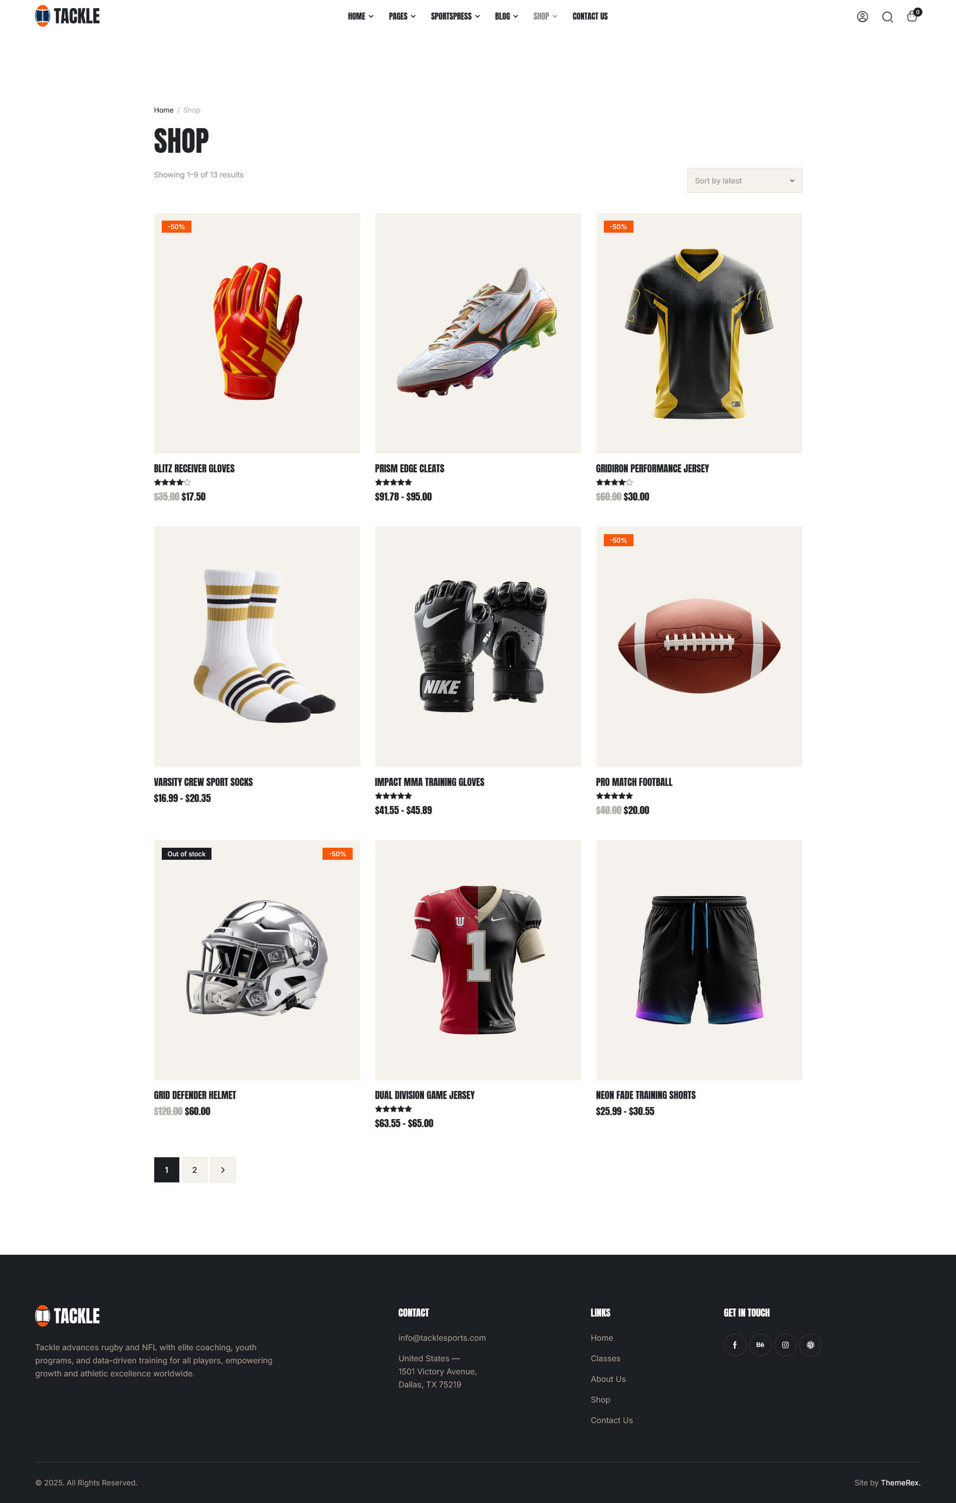Open the user account icon
Image resolution: width=956 pixels, height=1503 pixels.
click(x=862, y=17)
